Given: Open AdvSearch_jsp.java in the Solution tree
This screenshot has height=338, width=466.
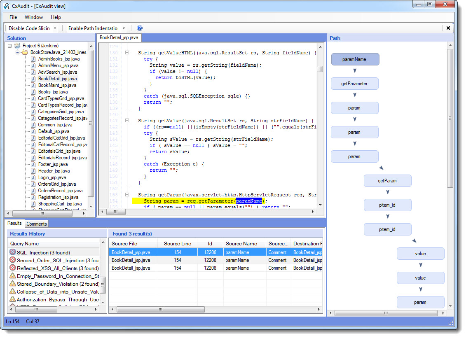Looking at the screenshot, I should (57, 72).
